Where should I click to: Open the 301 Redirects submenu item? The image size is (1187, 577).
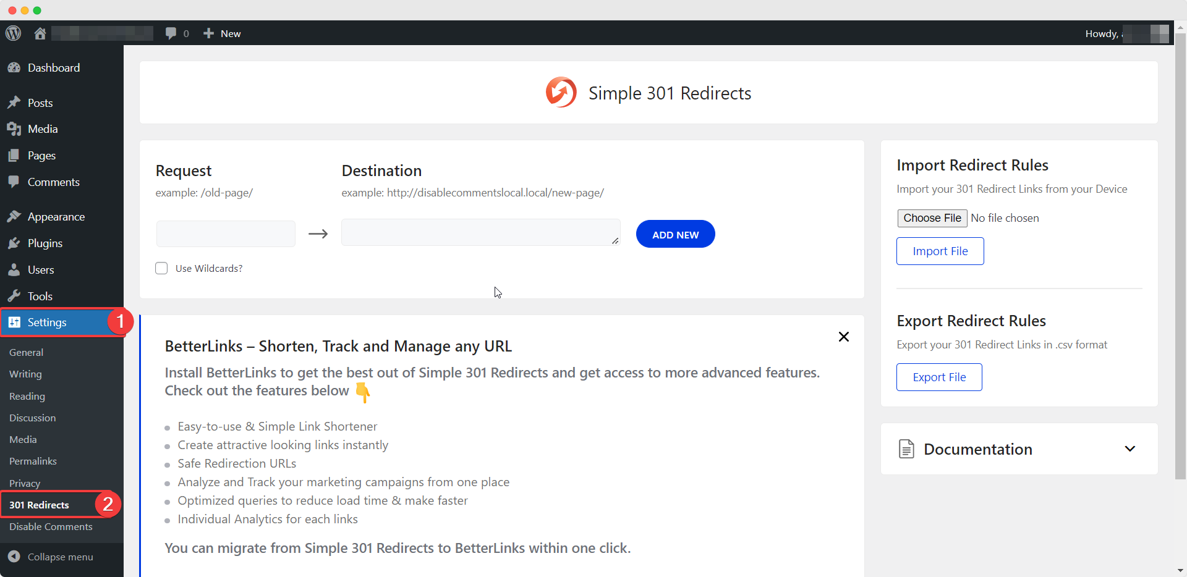39,505
